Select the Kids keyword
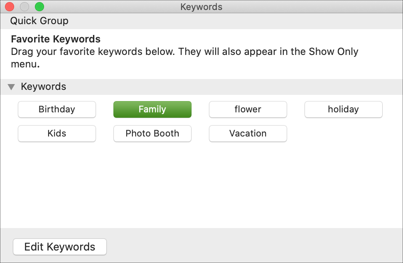The width and height of the screenshot is (403, 263). coord(57,134)
